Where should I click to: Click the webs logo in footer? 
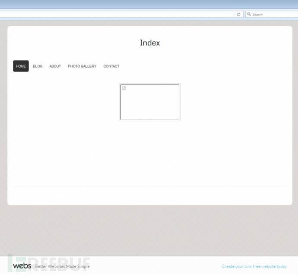point(22,266)
